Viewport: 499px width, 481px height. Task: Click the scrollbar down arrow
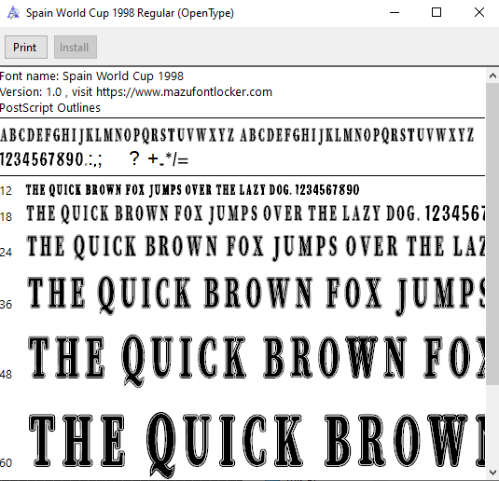pyautogui.click(x=492, y=472)
